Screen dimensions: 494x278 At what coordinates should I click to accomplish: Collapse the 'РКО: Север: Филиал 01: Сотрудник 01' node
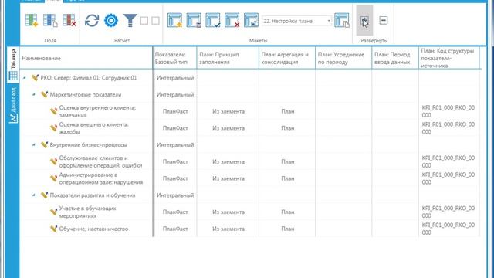[x=25, y=77]
